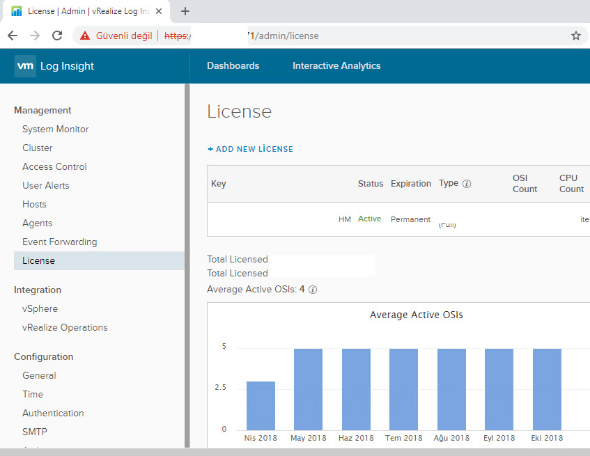Viewport: 590px width, 456px height.
Task: Bookmark page using star icon
Action: 575,36
